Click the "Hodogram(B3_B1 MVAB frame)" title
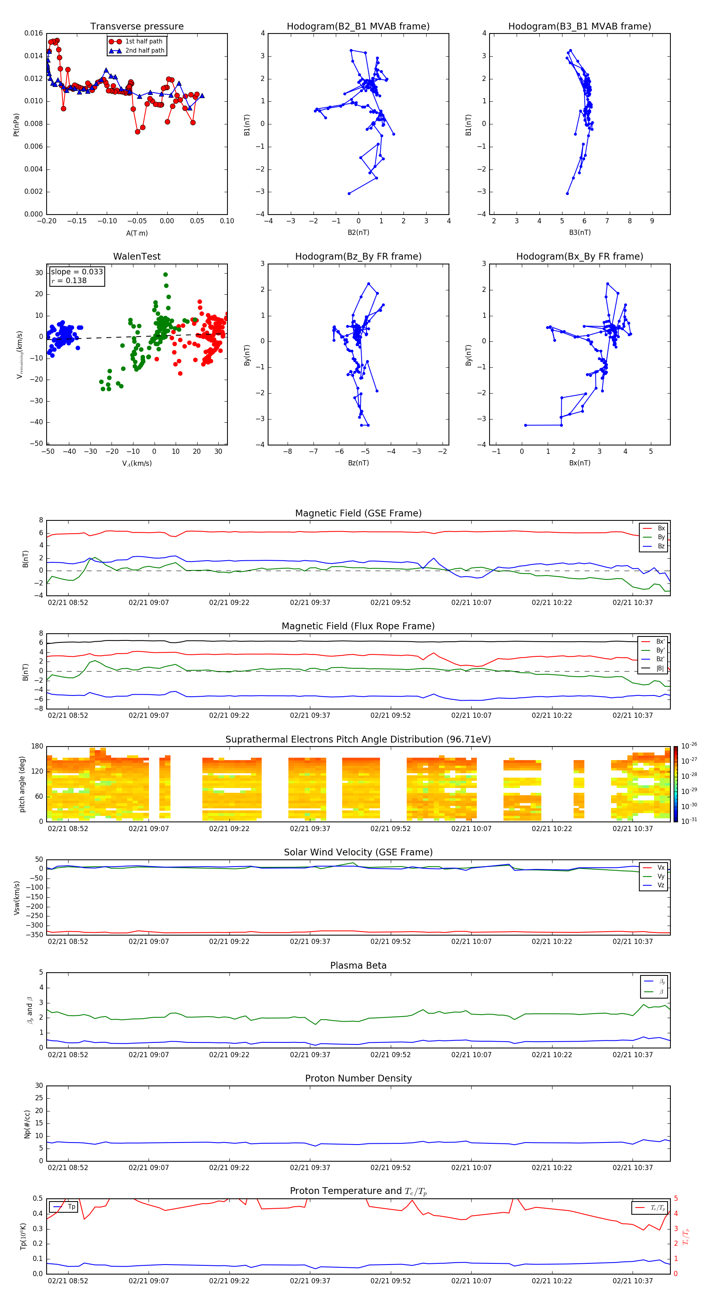This screenshot has width=717, height=1316. (x=580, y=27)
